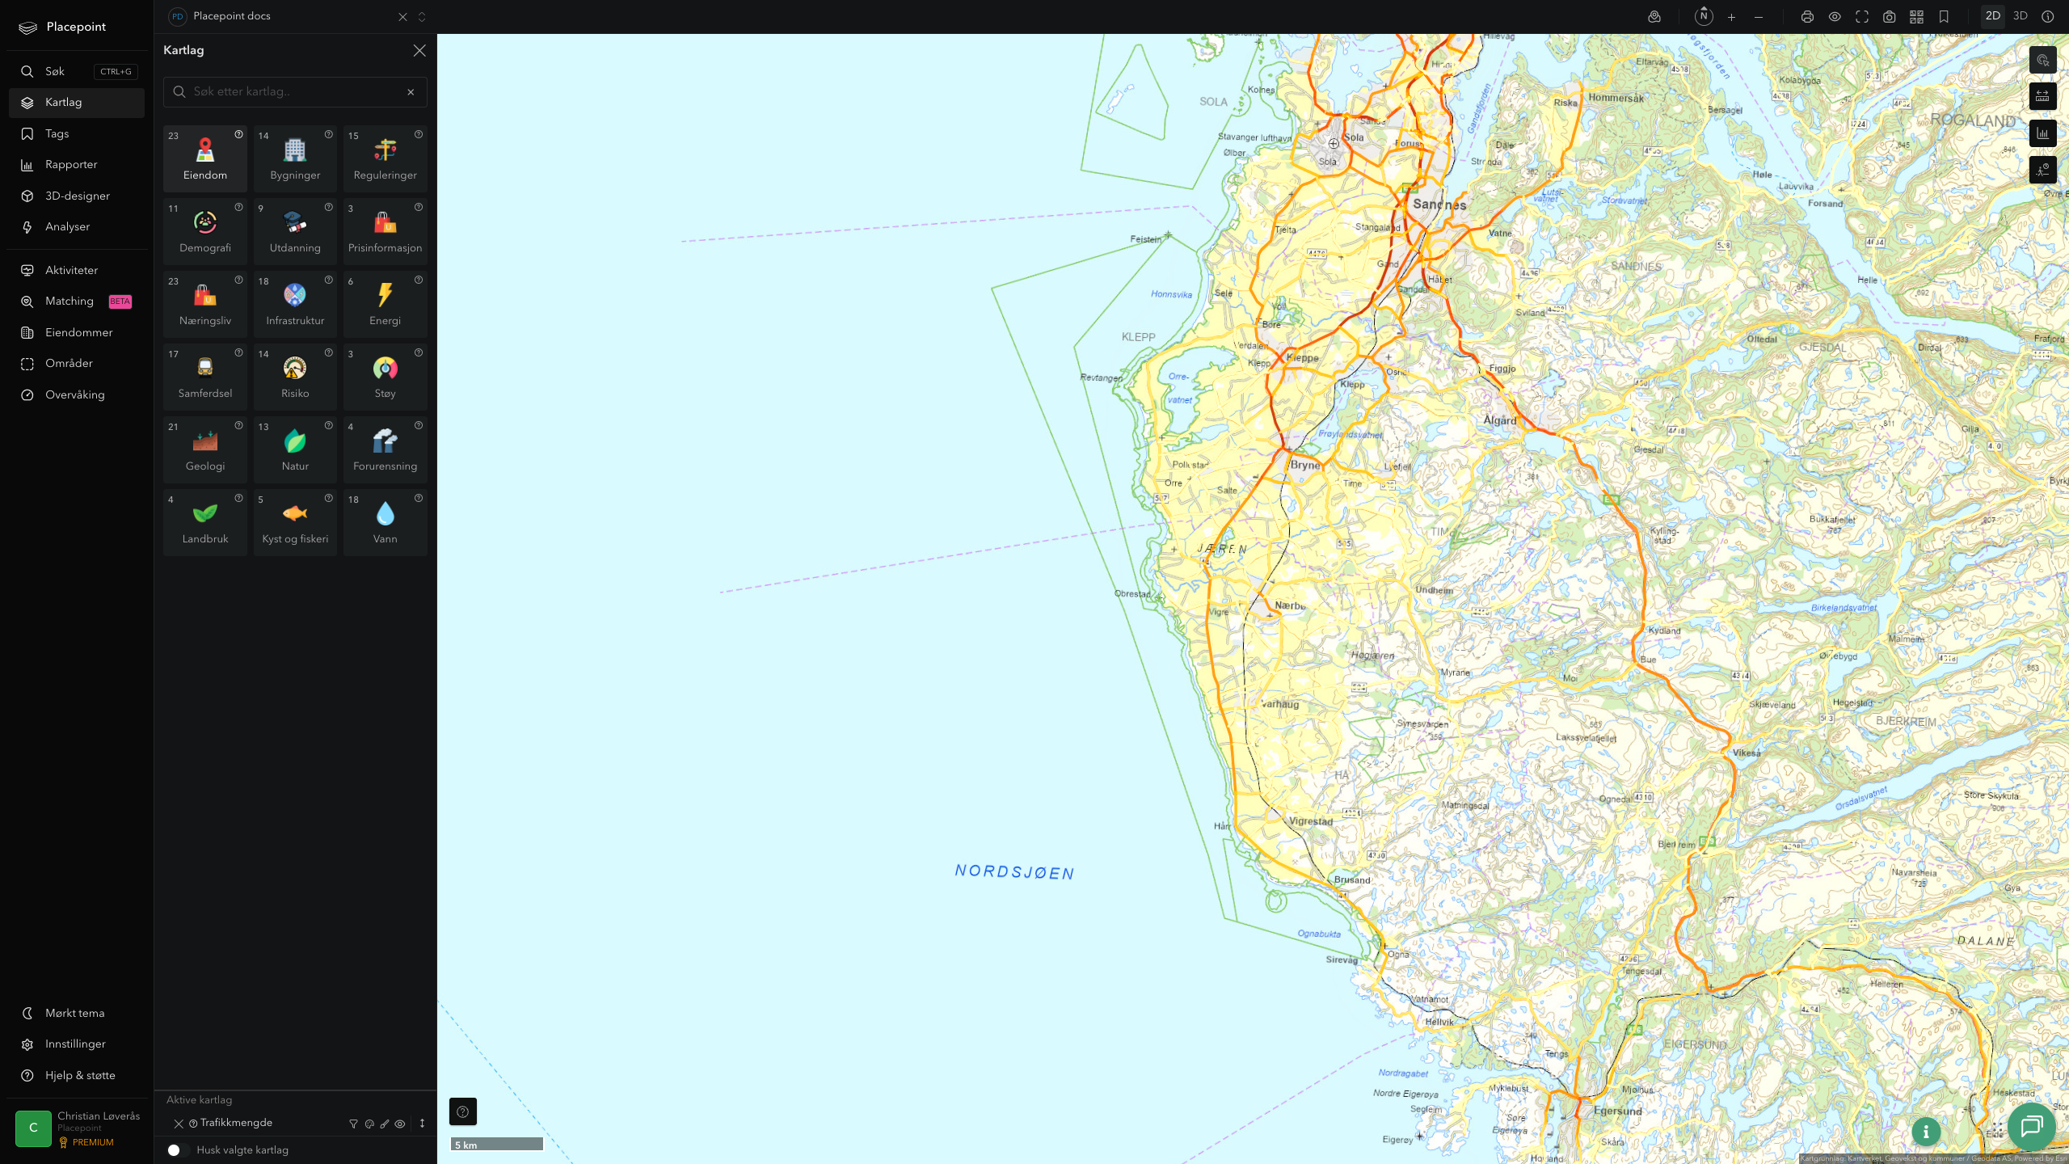Open the Vann layer category
The height and width of the screenshot is (1164, 2069).
[386, 522]
